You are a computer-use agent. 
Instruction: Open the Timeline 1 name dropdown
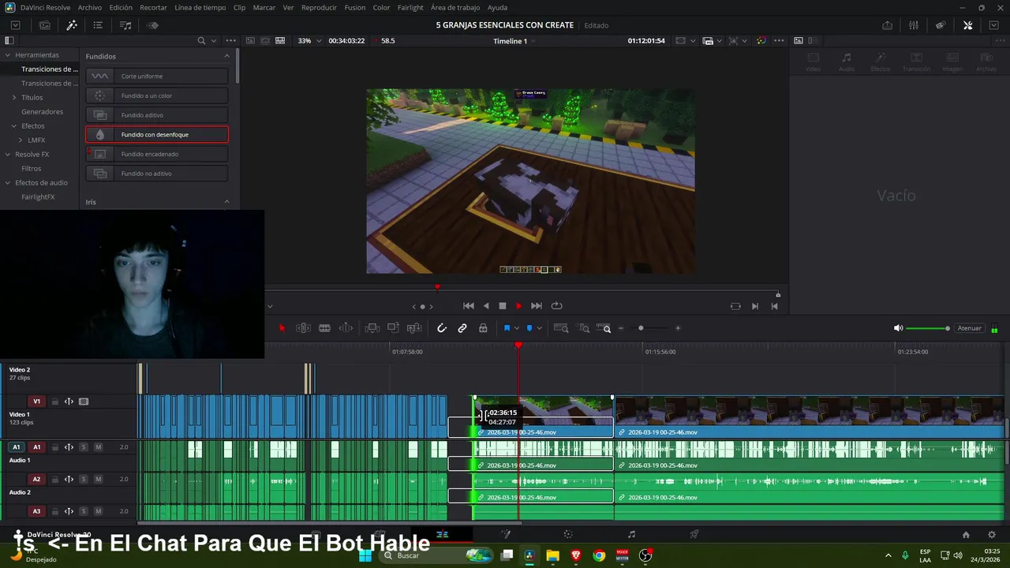click(x=515, y=41)
